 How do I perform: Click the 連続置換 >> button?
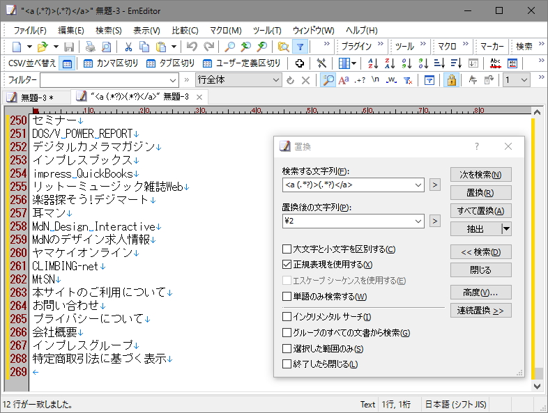480,311
